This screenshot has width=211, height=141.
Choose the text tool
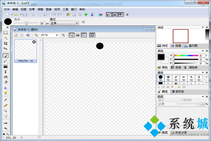pyautogui.click(x=6, y=72)
